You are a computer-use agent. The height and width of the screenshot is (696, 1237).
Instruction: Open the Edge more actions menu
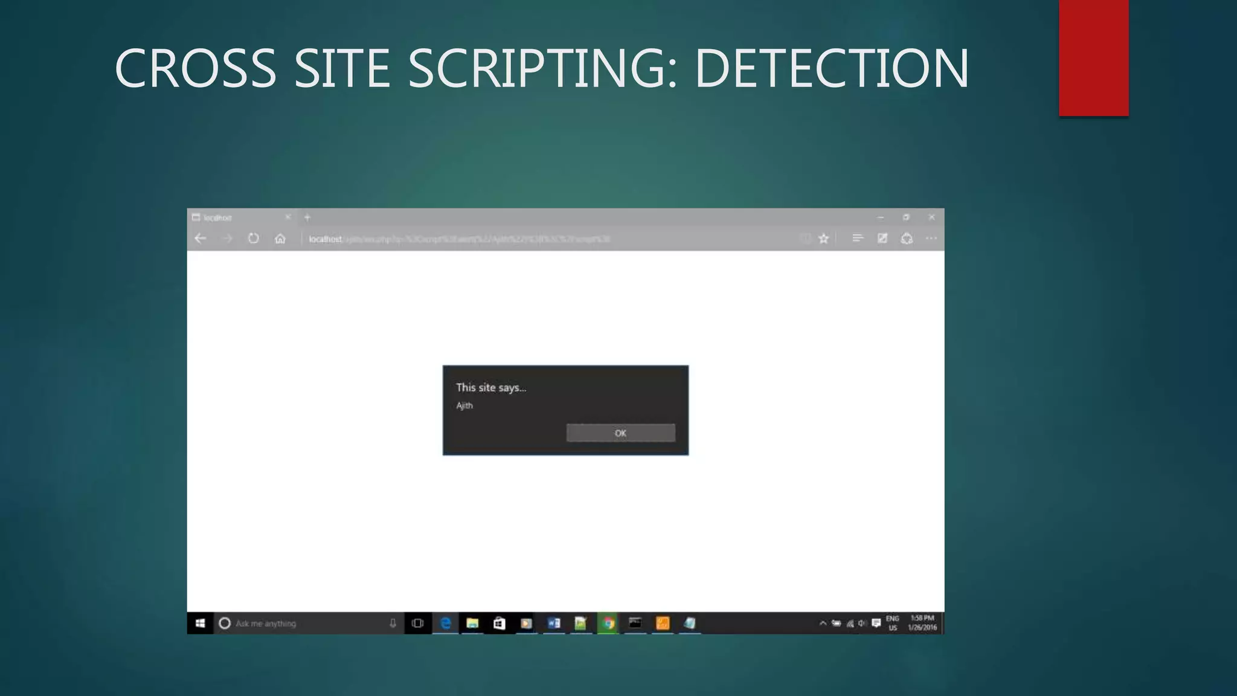click(931, 239)
